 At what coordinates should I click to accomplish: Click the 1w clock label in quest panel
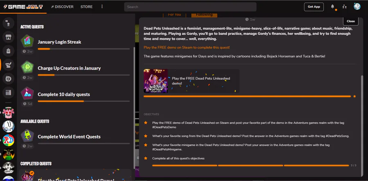pyautogui.click(x=250, y=20)
